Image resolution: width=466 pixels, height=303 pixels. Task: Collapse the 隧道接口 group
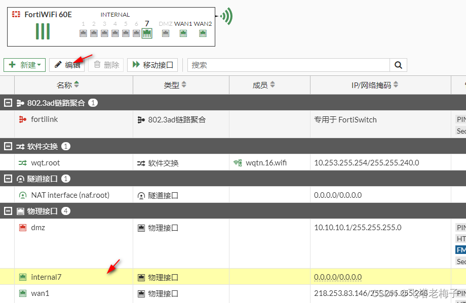[x=8, y=179]
